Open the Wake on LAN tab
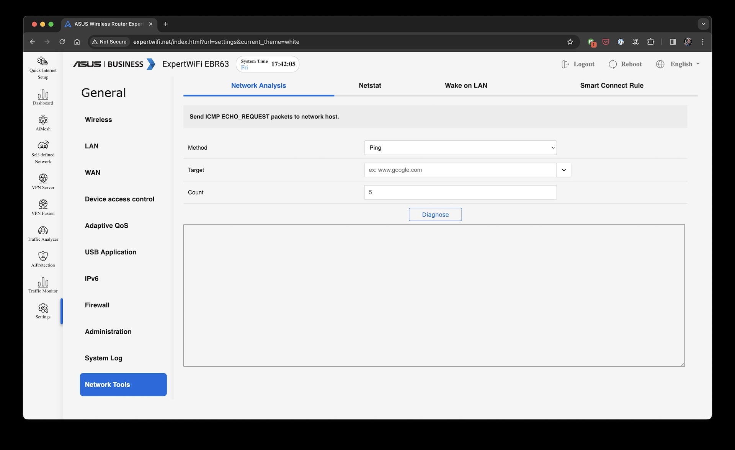Viewport: 735px width, 450px height. point(465,85)
